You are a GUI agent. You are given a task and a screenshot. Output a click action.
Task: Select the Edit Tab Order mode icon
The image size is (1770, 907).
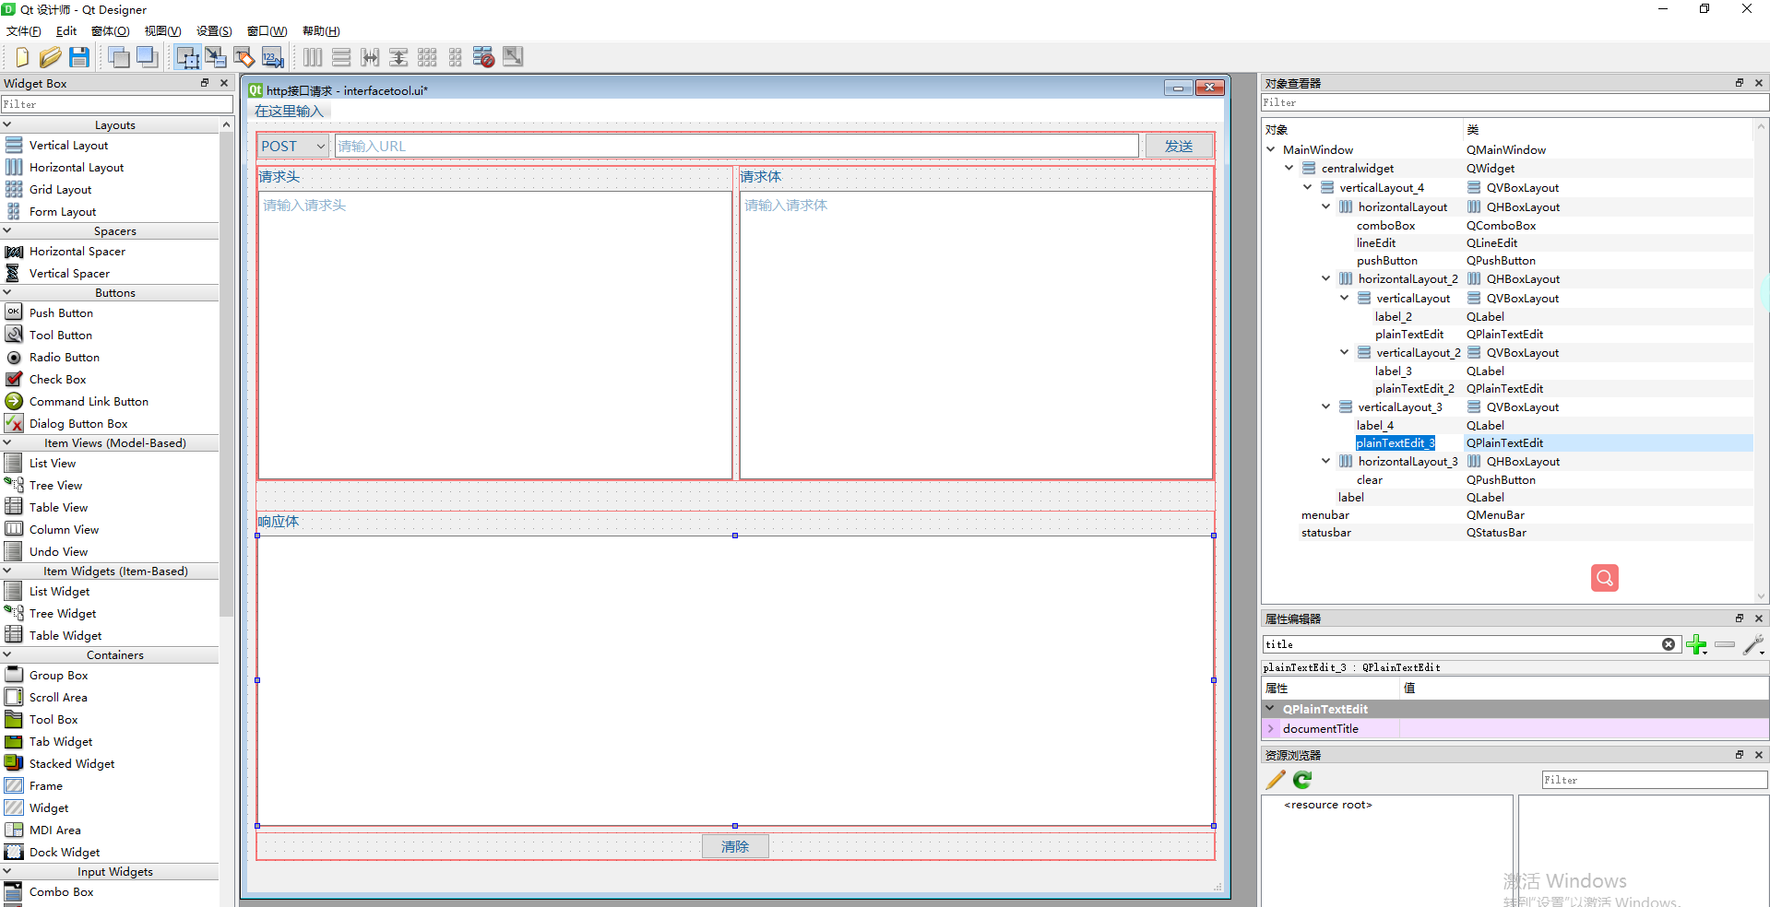273,57
